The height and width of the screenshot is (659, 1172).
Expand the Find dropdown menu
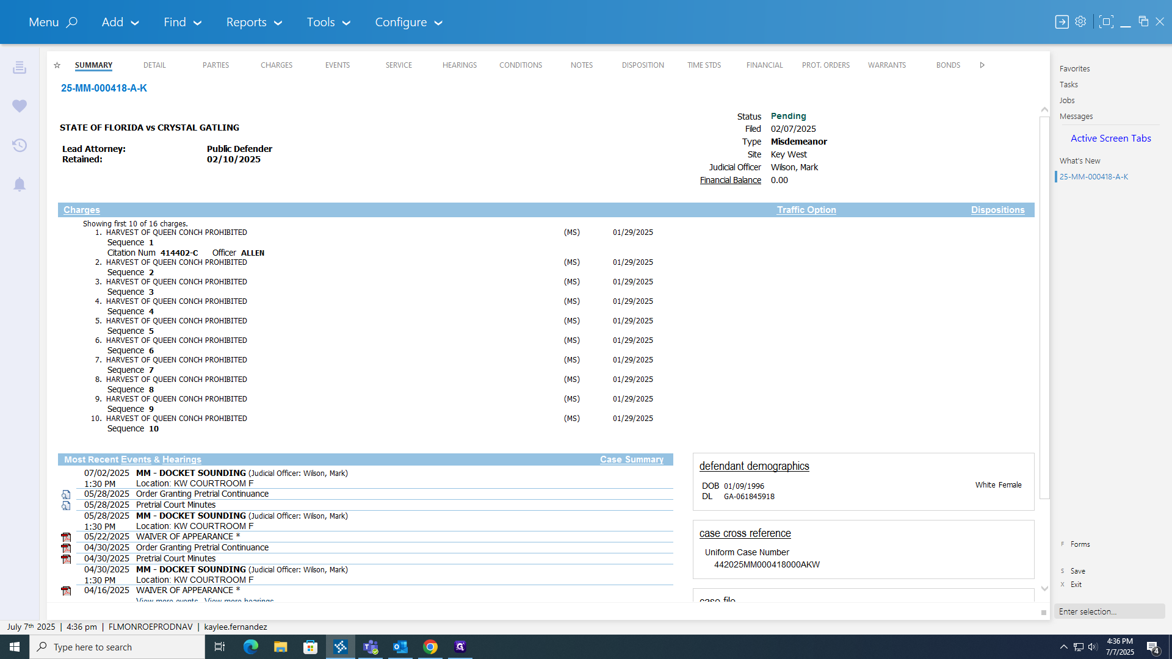pyautogui.click(x=183, y=22)
